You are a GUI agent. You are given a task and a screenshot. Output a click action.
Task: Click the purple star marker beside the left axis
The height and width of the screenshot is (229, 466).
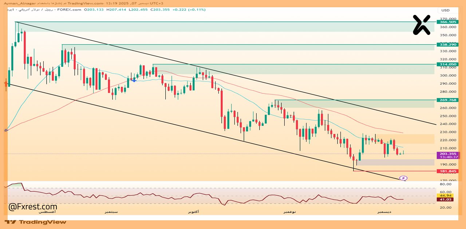5,129
